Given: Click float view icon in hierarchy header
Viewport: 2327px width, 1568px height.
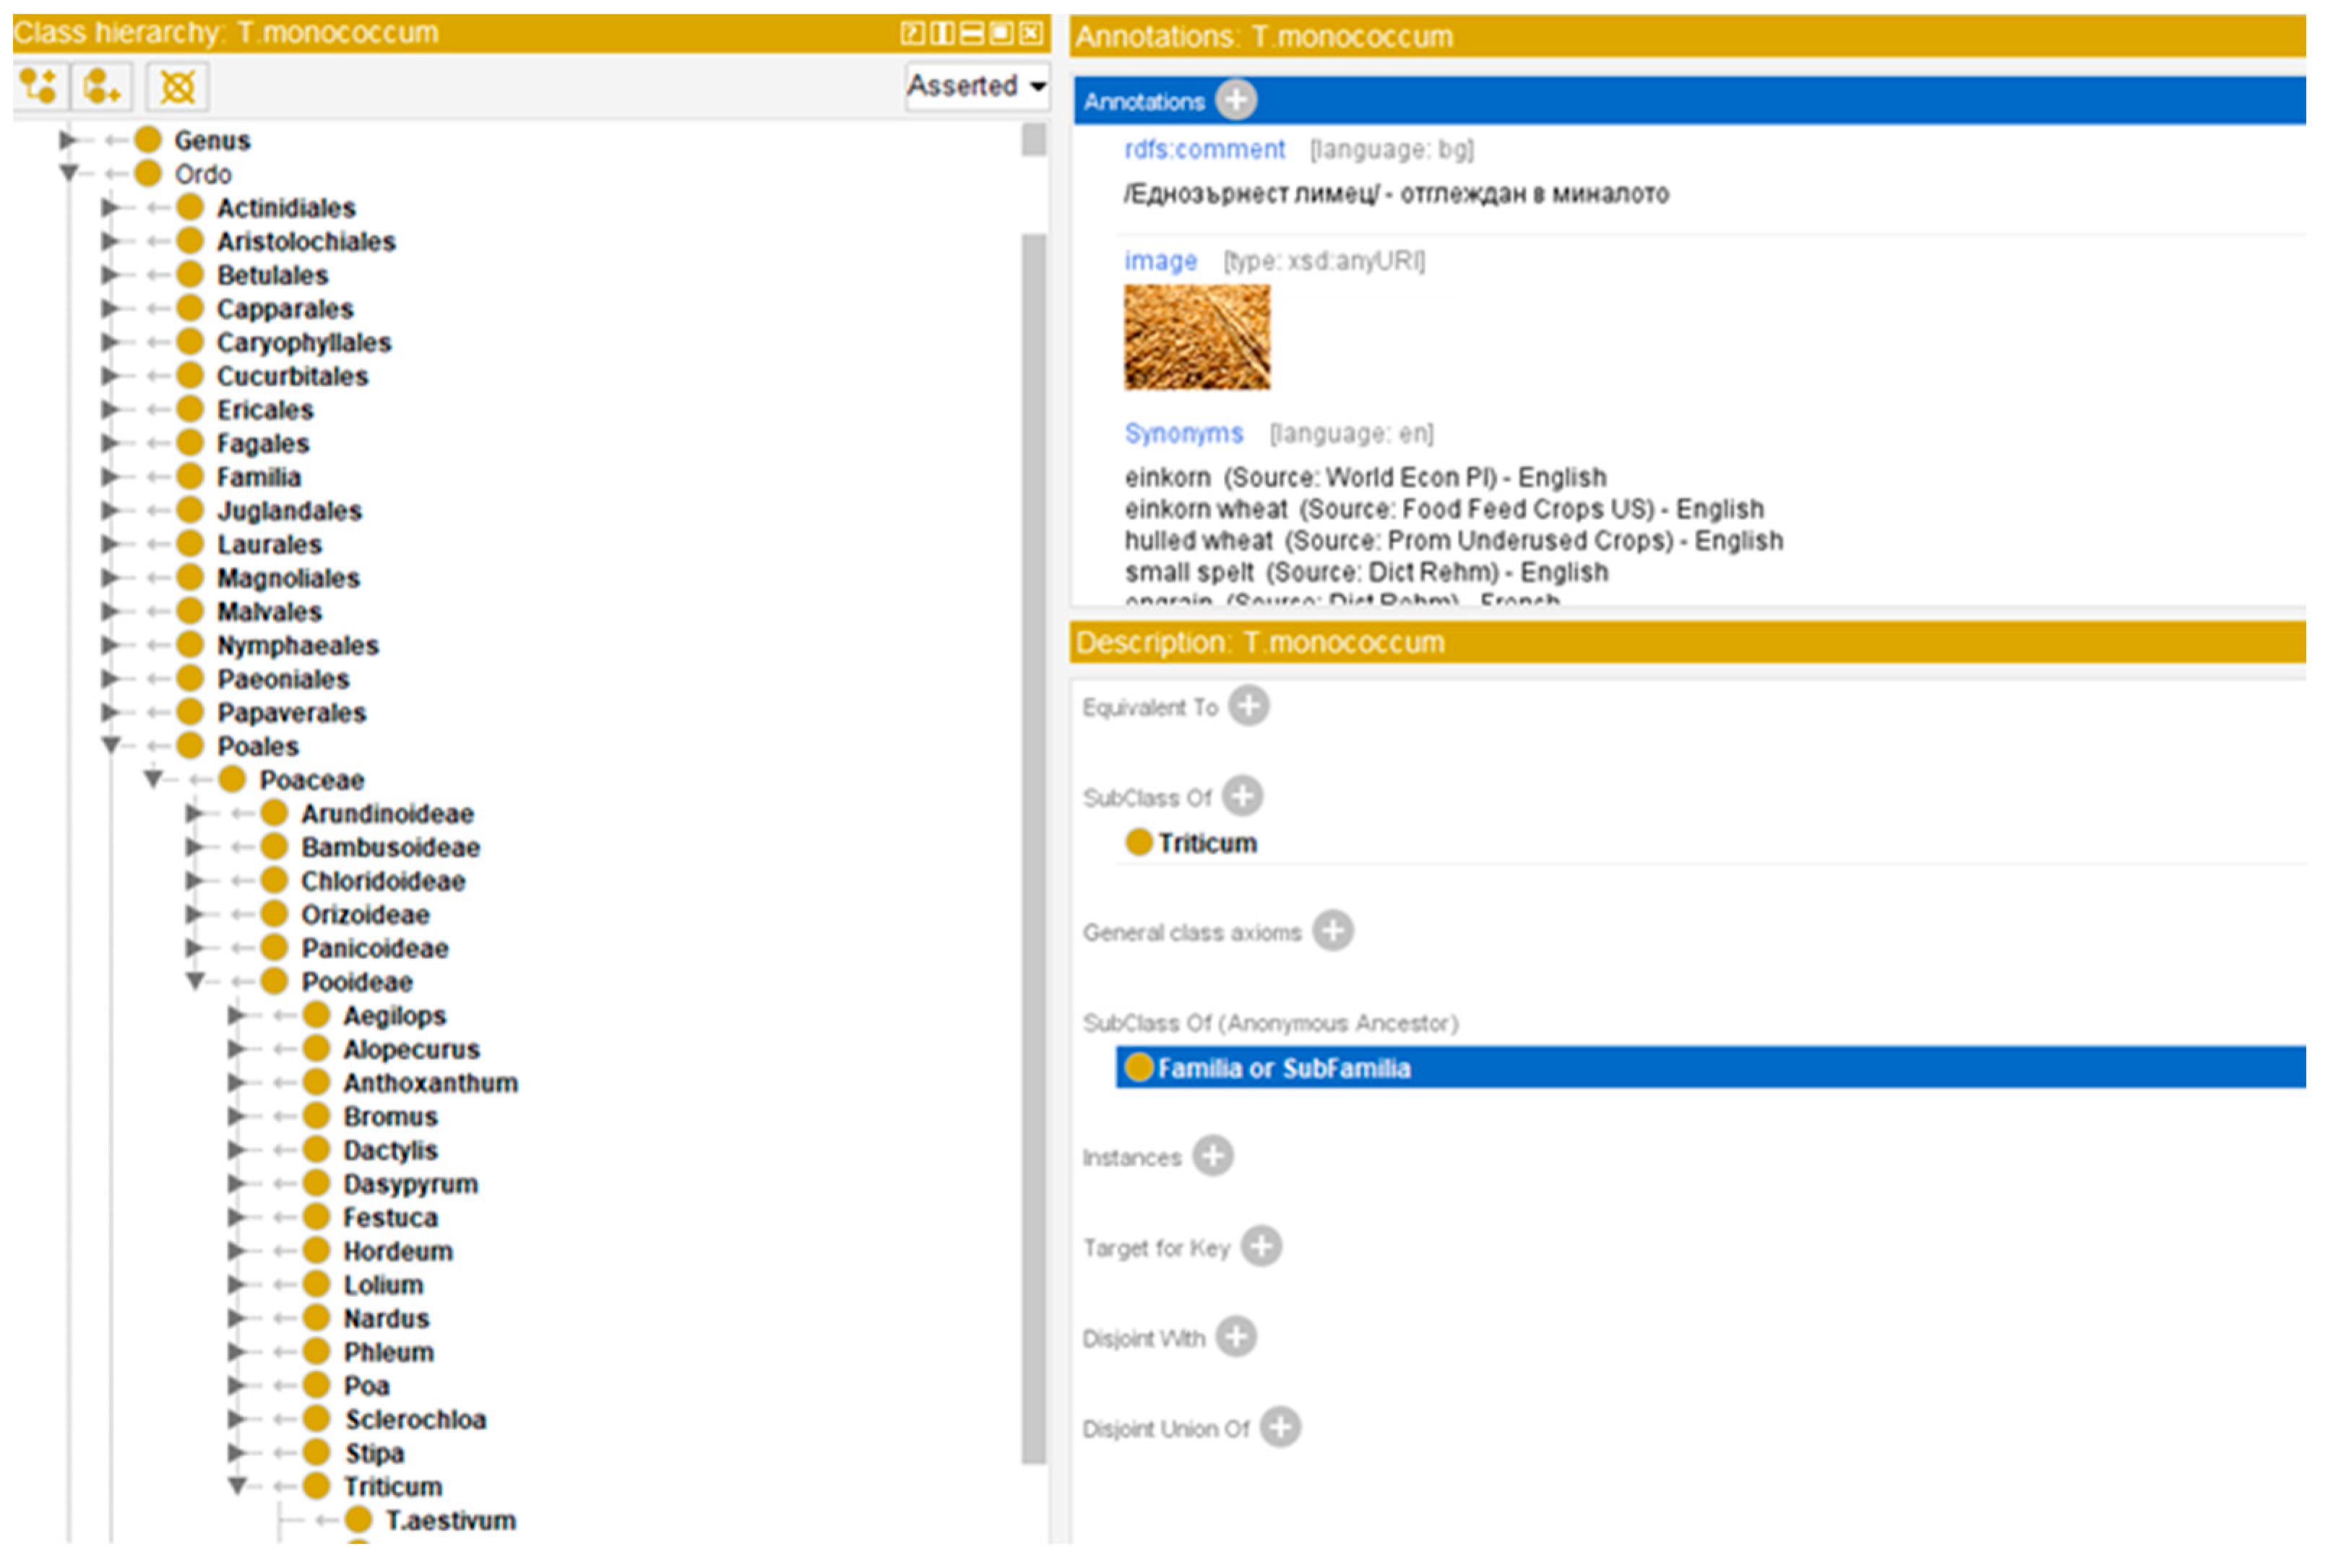Looking at the screenshot, I should (x=1000, y=33).
